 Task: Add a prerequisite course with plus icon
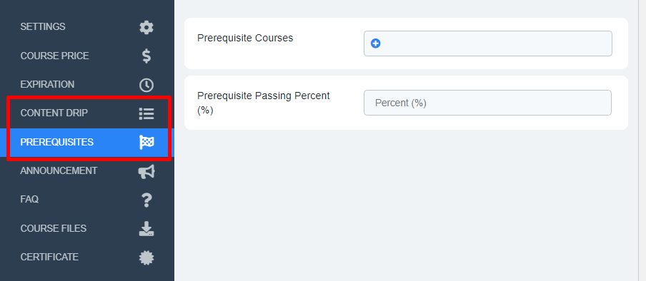coord(375,44)
